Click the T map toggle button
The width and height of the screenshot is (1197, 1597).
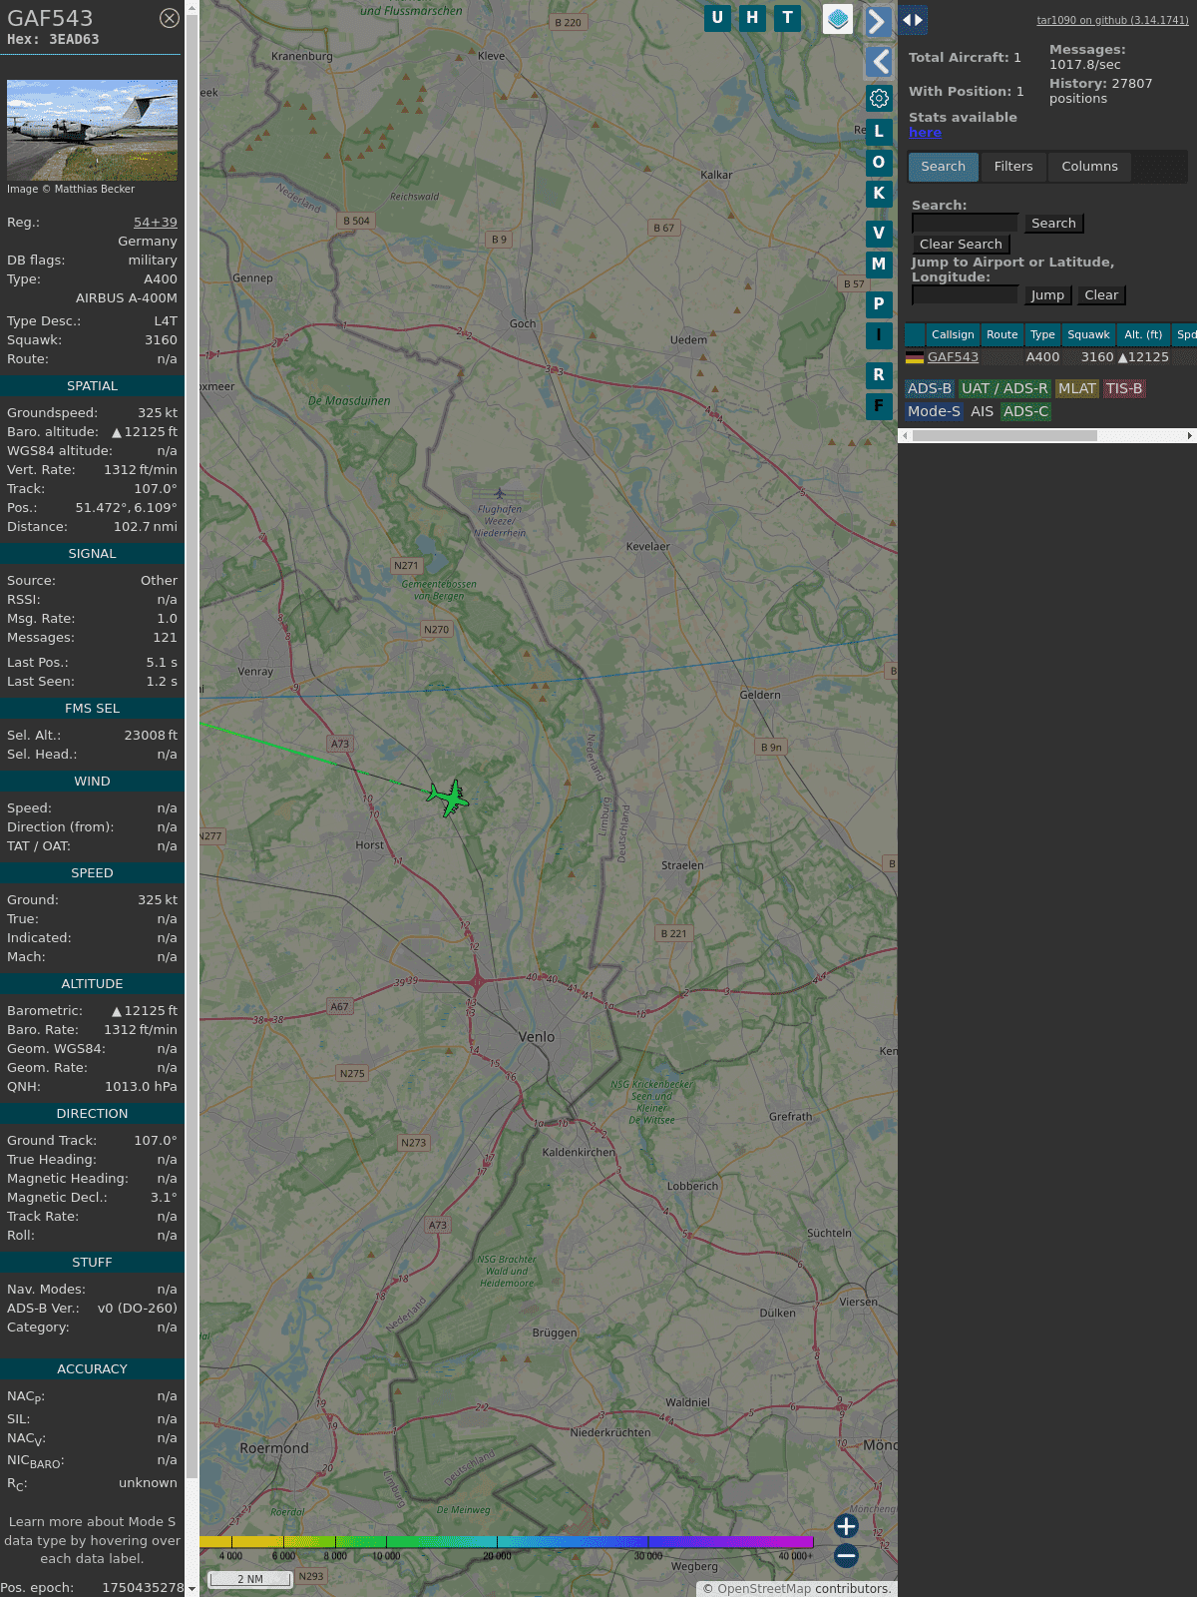(788, 18)
